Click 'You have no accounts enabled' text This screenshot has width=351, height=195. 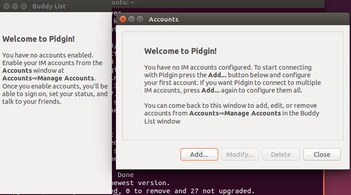tap(47, 55)
